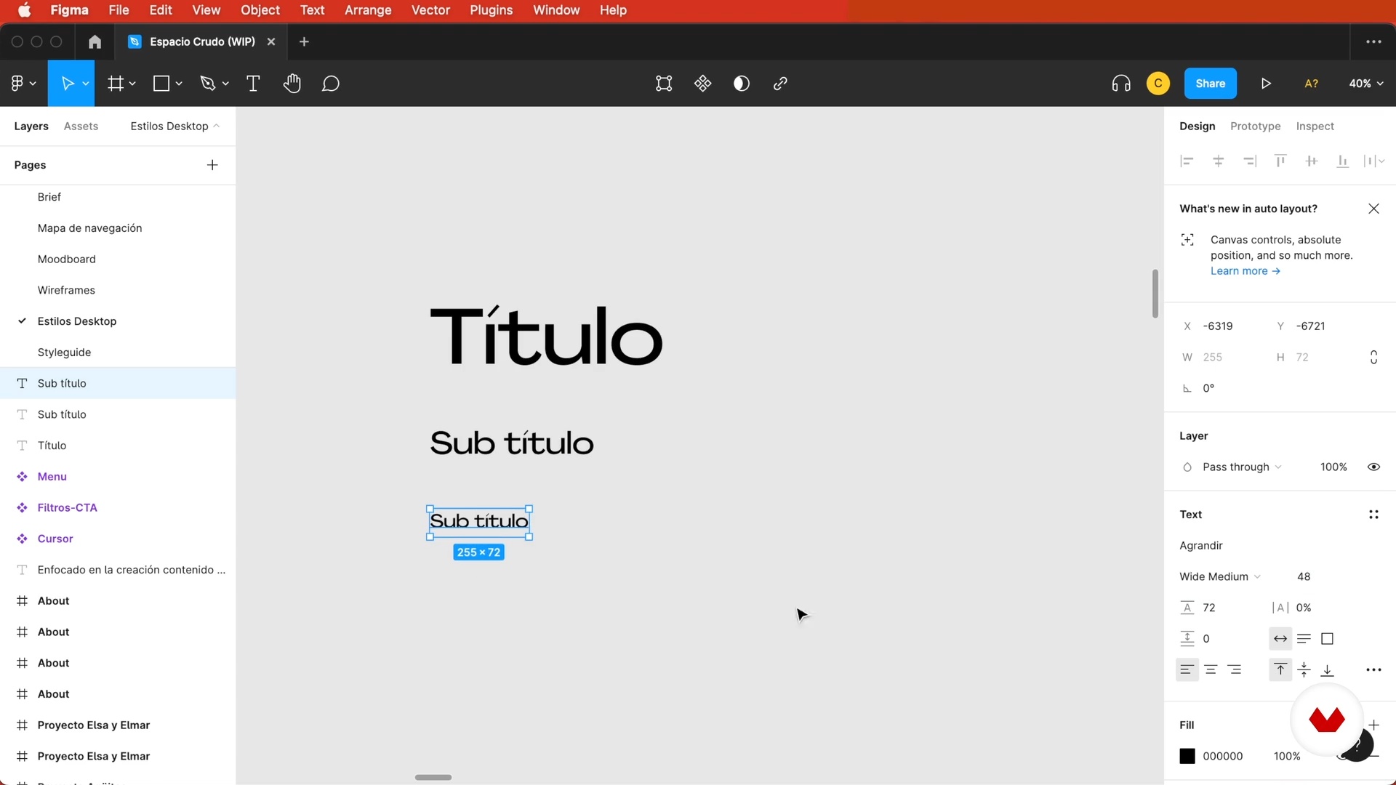Open the Plugins menu
This screenshot has height=785, width=1396.
point(492,10)
